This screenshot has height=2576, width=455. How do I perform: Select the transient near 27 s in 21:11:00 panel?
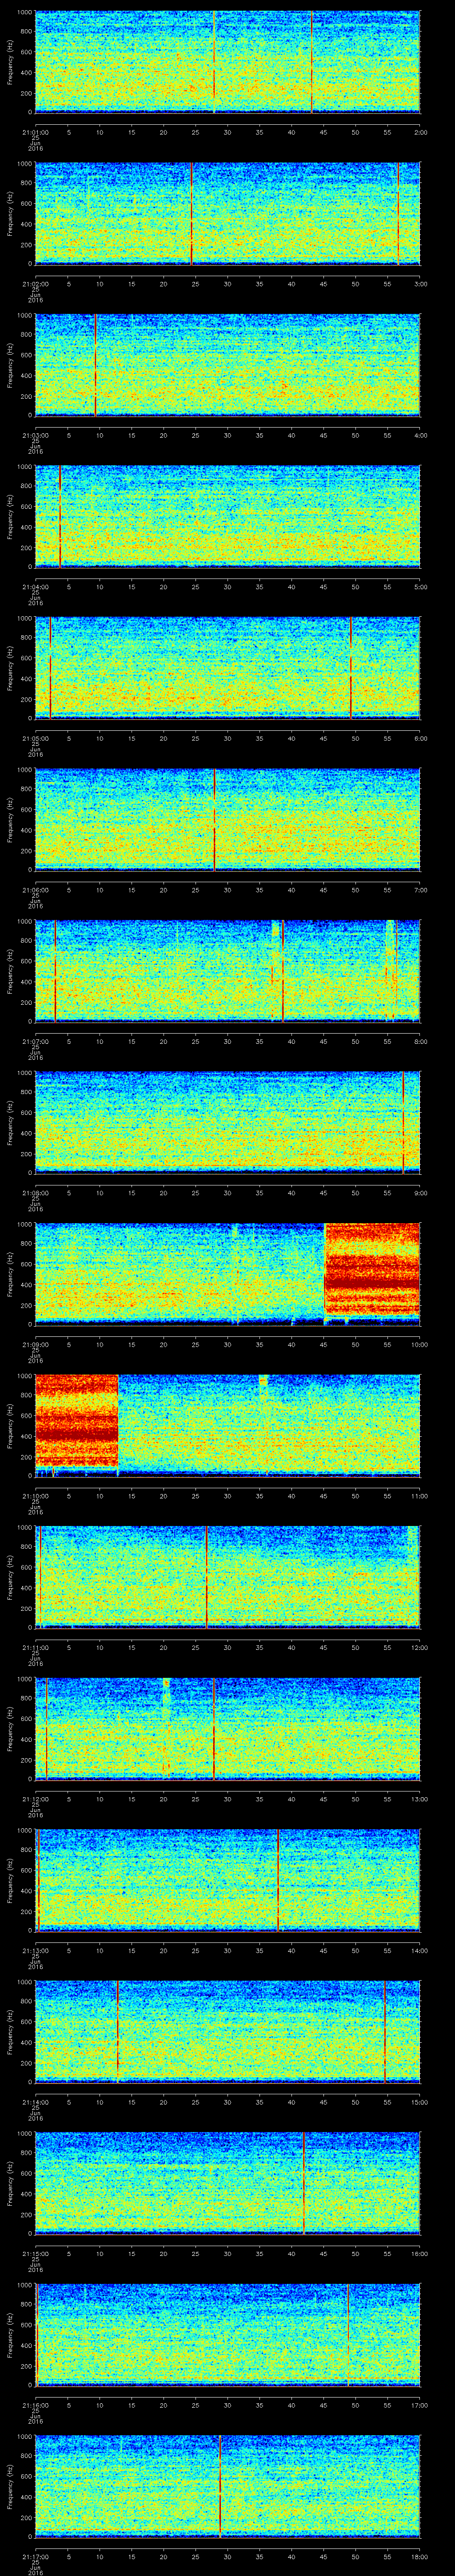click(x=206, y=1576)
